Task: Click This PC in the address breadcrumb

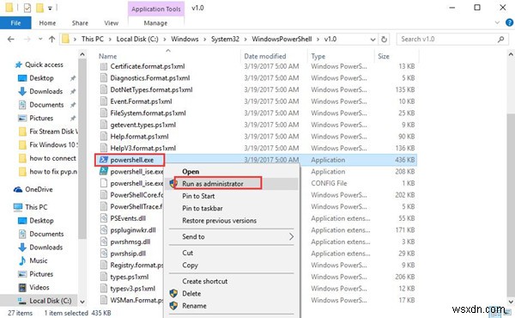Action: [93, 40]
